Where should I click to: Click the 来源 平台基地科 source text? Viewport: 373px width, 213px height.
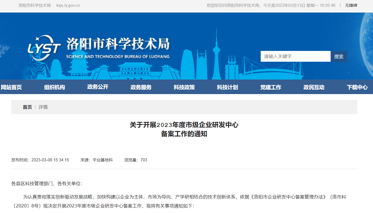pos(97,160)
